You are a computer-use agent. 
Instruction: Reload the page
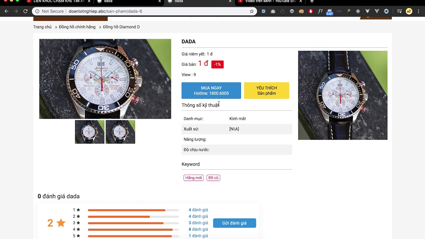(x=25, y=11)
